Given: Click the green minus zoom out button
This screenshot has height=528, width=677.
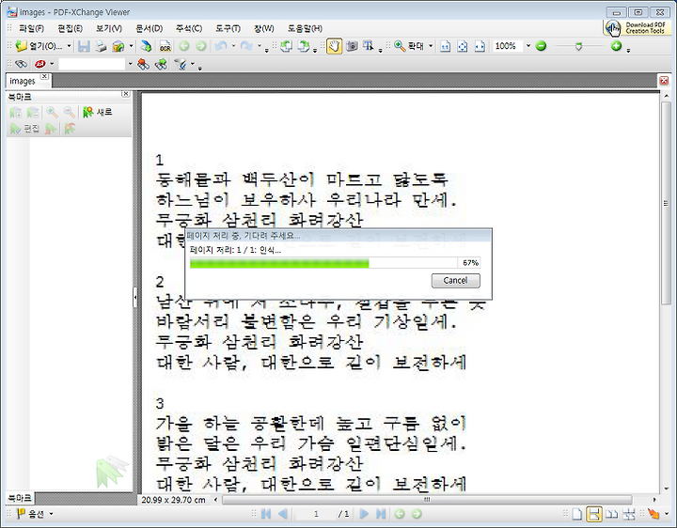Looking at the screenshot, I should click(541, 46).
